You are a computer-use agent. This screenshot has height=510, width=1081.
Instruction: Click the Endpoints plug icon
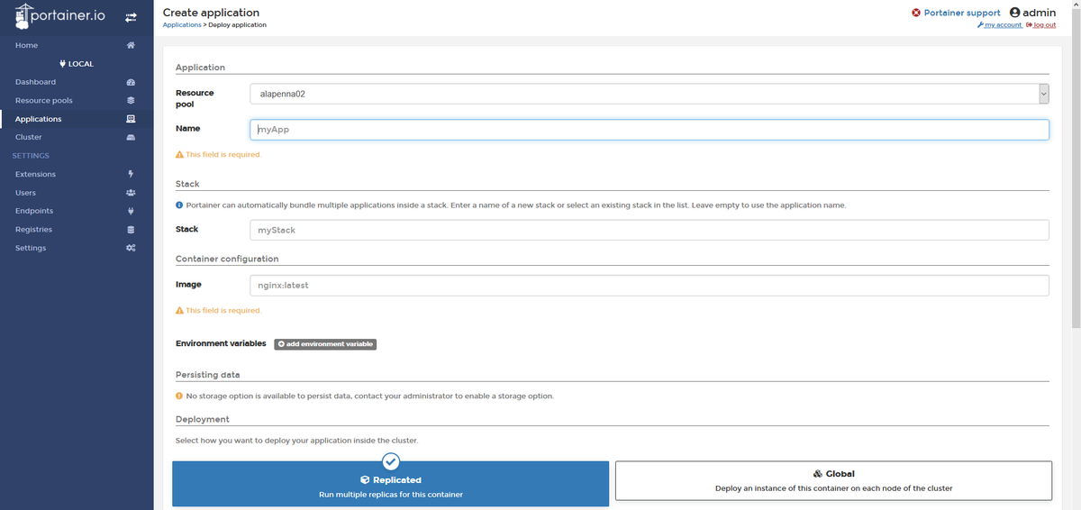131,211
